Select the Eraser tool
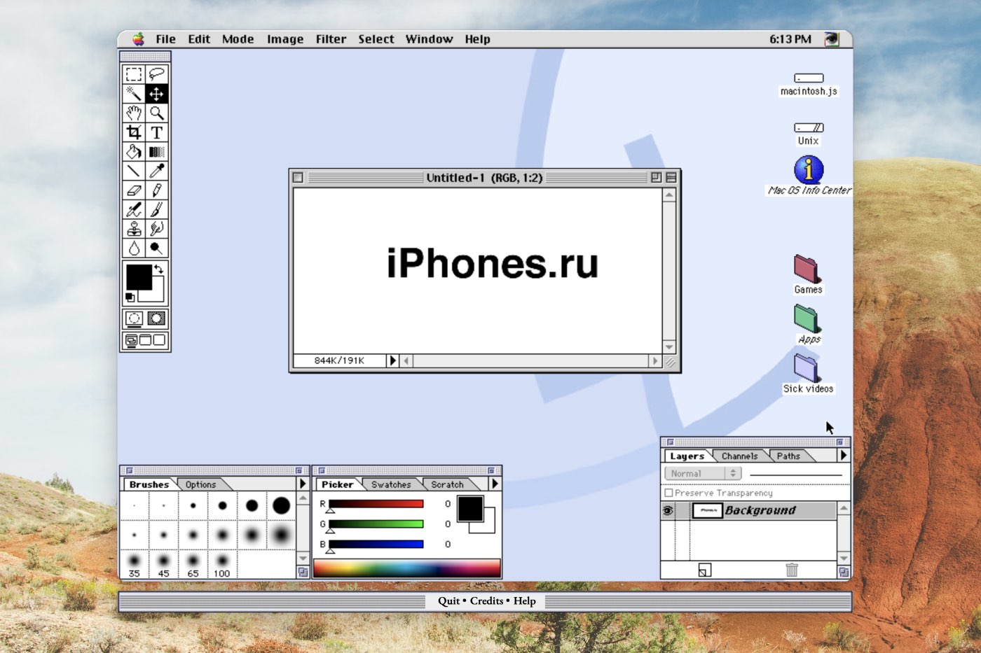The width and height of the screenshot is (981, 653). pyautogui.click(x=134, y=190)
